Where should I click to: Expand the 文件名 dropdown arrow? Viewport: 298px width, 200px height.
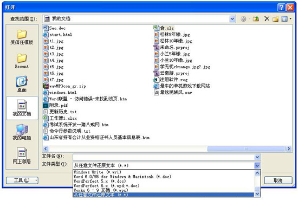[x=257, y=157]
